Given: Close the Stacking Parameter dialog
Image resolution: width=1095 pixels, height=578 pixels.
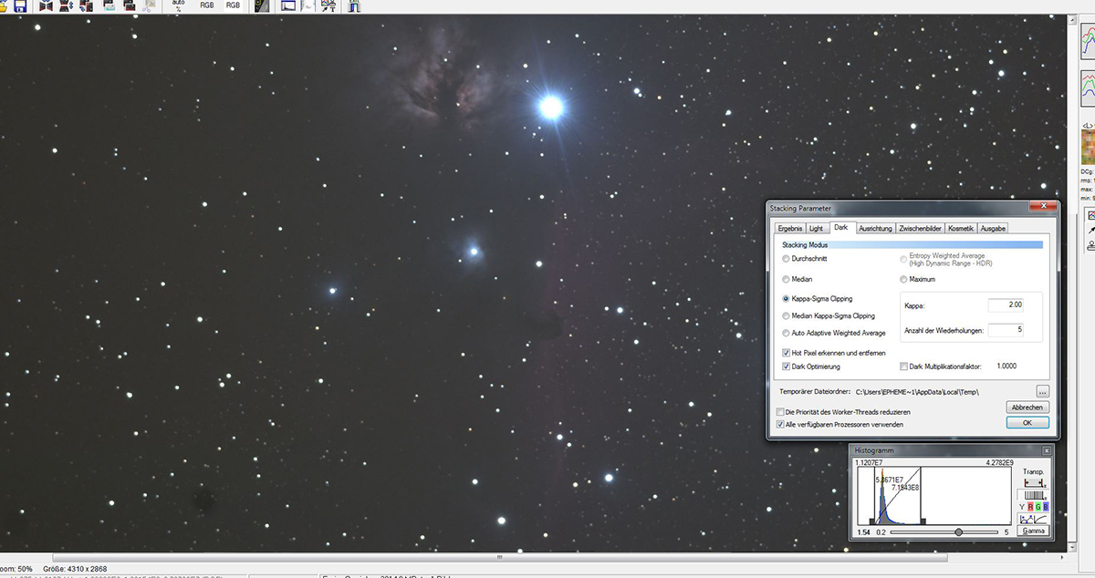Looking at the screenshot, I should click(1042, 207).
